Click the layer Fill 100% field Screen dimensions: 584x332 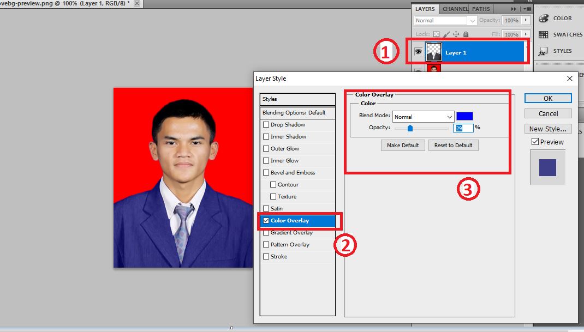(511, 34)
